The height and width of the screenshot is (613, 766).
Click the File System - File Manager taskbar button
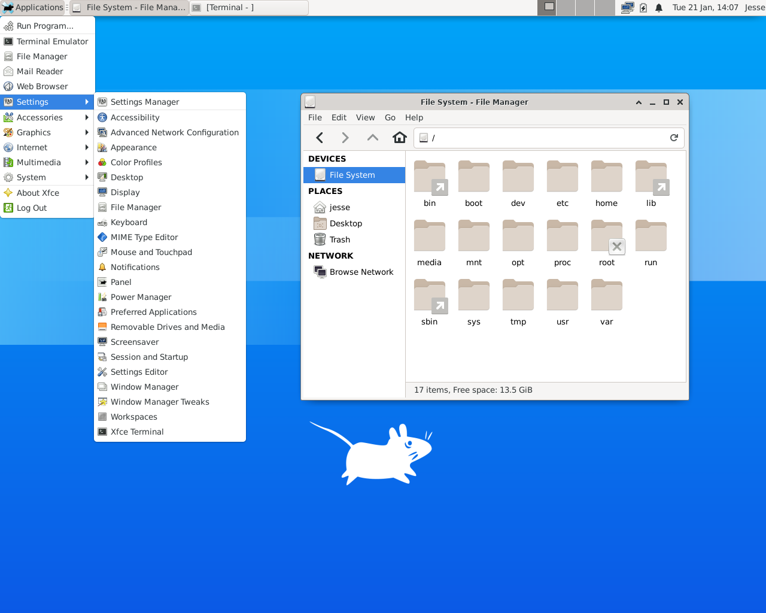coord(129,7)
